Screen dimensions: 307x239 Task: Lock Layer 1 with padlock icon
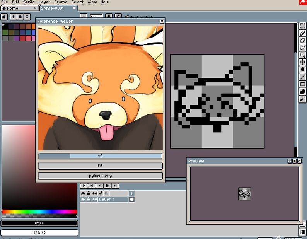click(89, 200)
